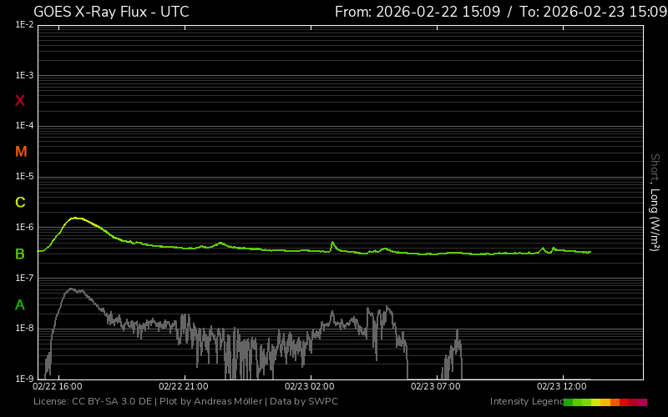Click the 02/23 02:00 time axis label
668x417 pixels.
tap(309, 387)
